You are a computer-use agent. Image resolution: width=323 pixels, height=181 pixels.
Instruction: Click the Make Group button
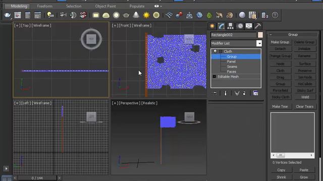pyautogui.click(x=280, y=42)
